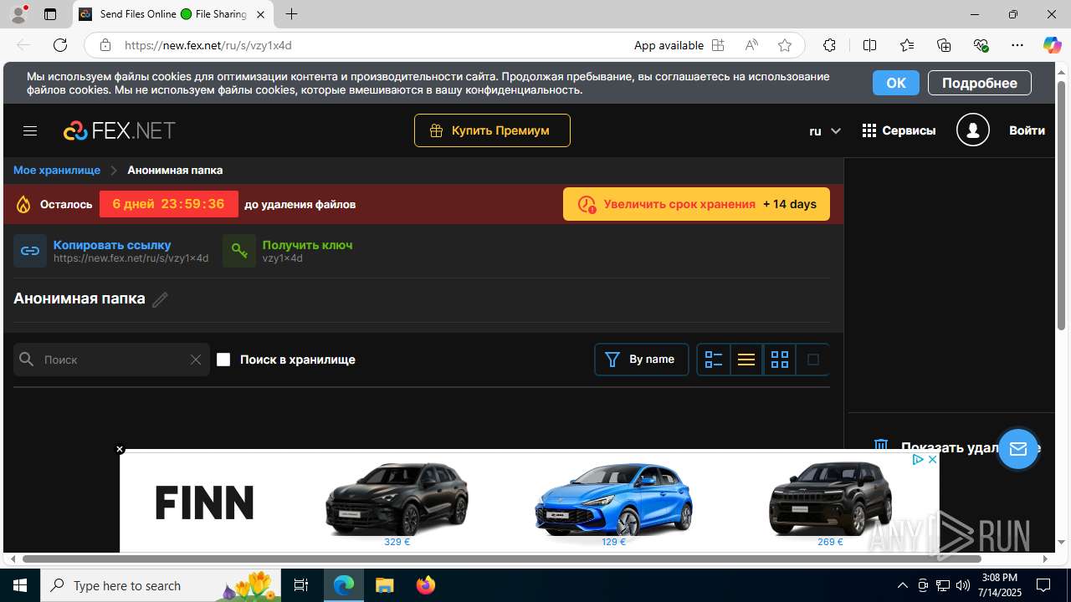1071x602 pixels.
Task: Focus the Поиск search input
Action: (x=112, y=360)
